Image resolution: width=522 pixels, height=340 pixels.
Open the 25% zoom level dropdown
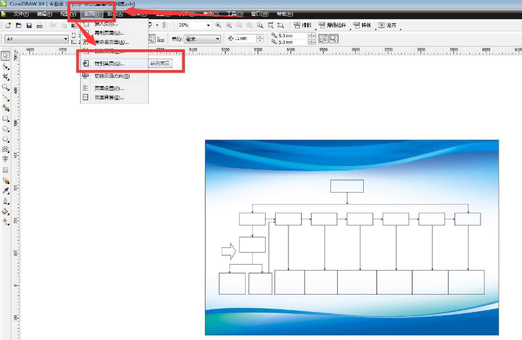[208, 25]
